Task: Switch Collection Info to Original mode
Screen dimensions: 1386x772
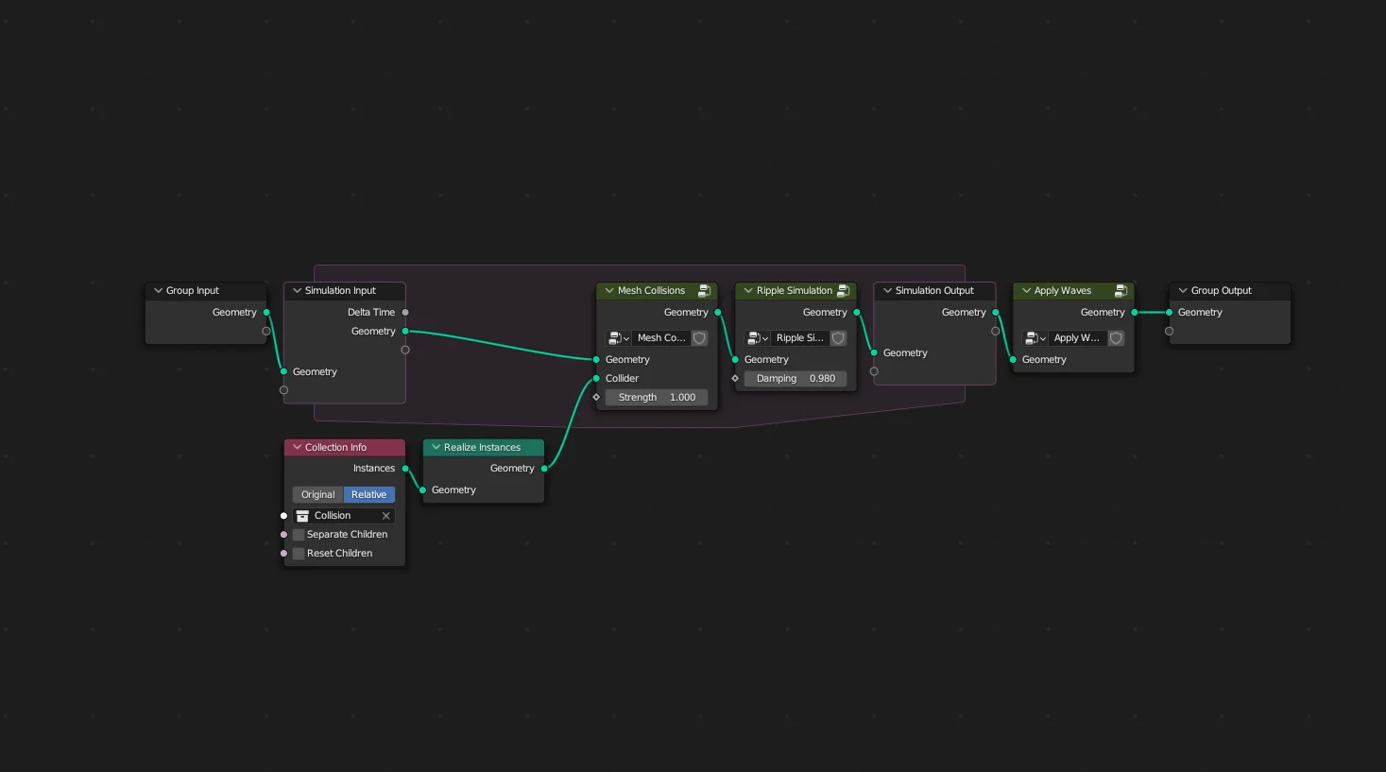Action: click(x=317, y=494)
